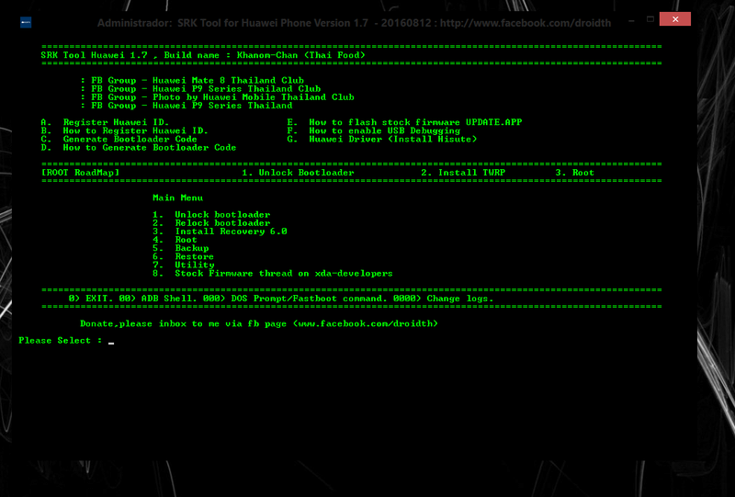
Task: Click the window title bar text
Action: [354, 23]
